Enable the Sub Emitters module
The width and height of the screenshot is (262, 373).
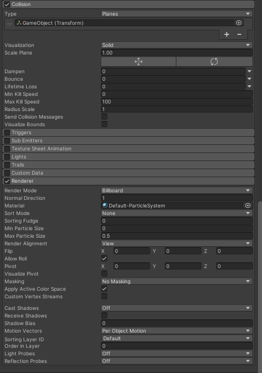7,141
